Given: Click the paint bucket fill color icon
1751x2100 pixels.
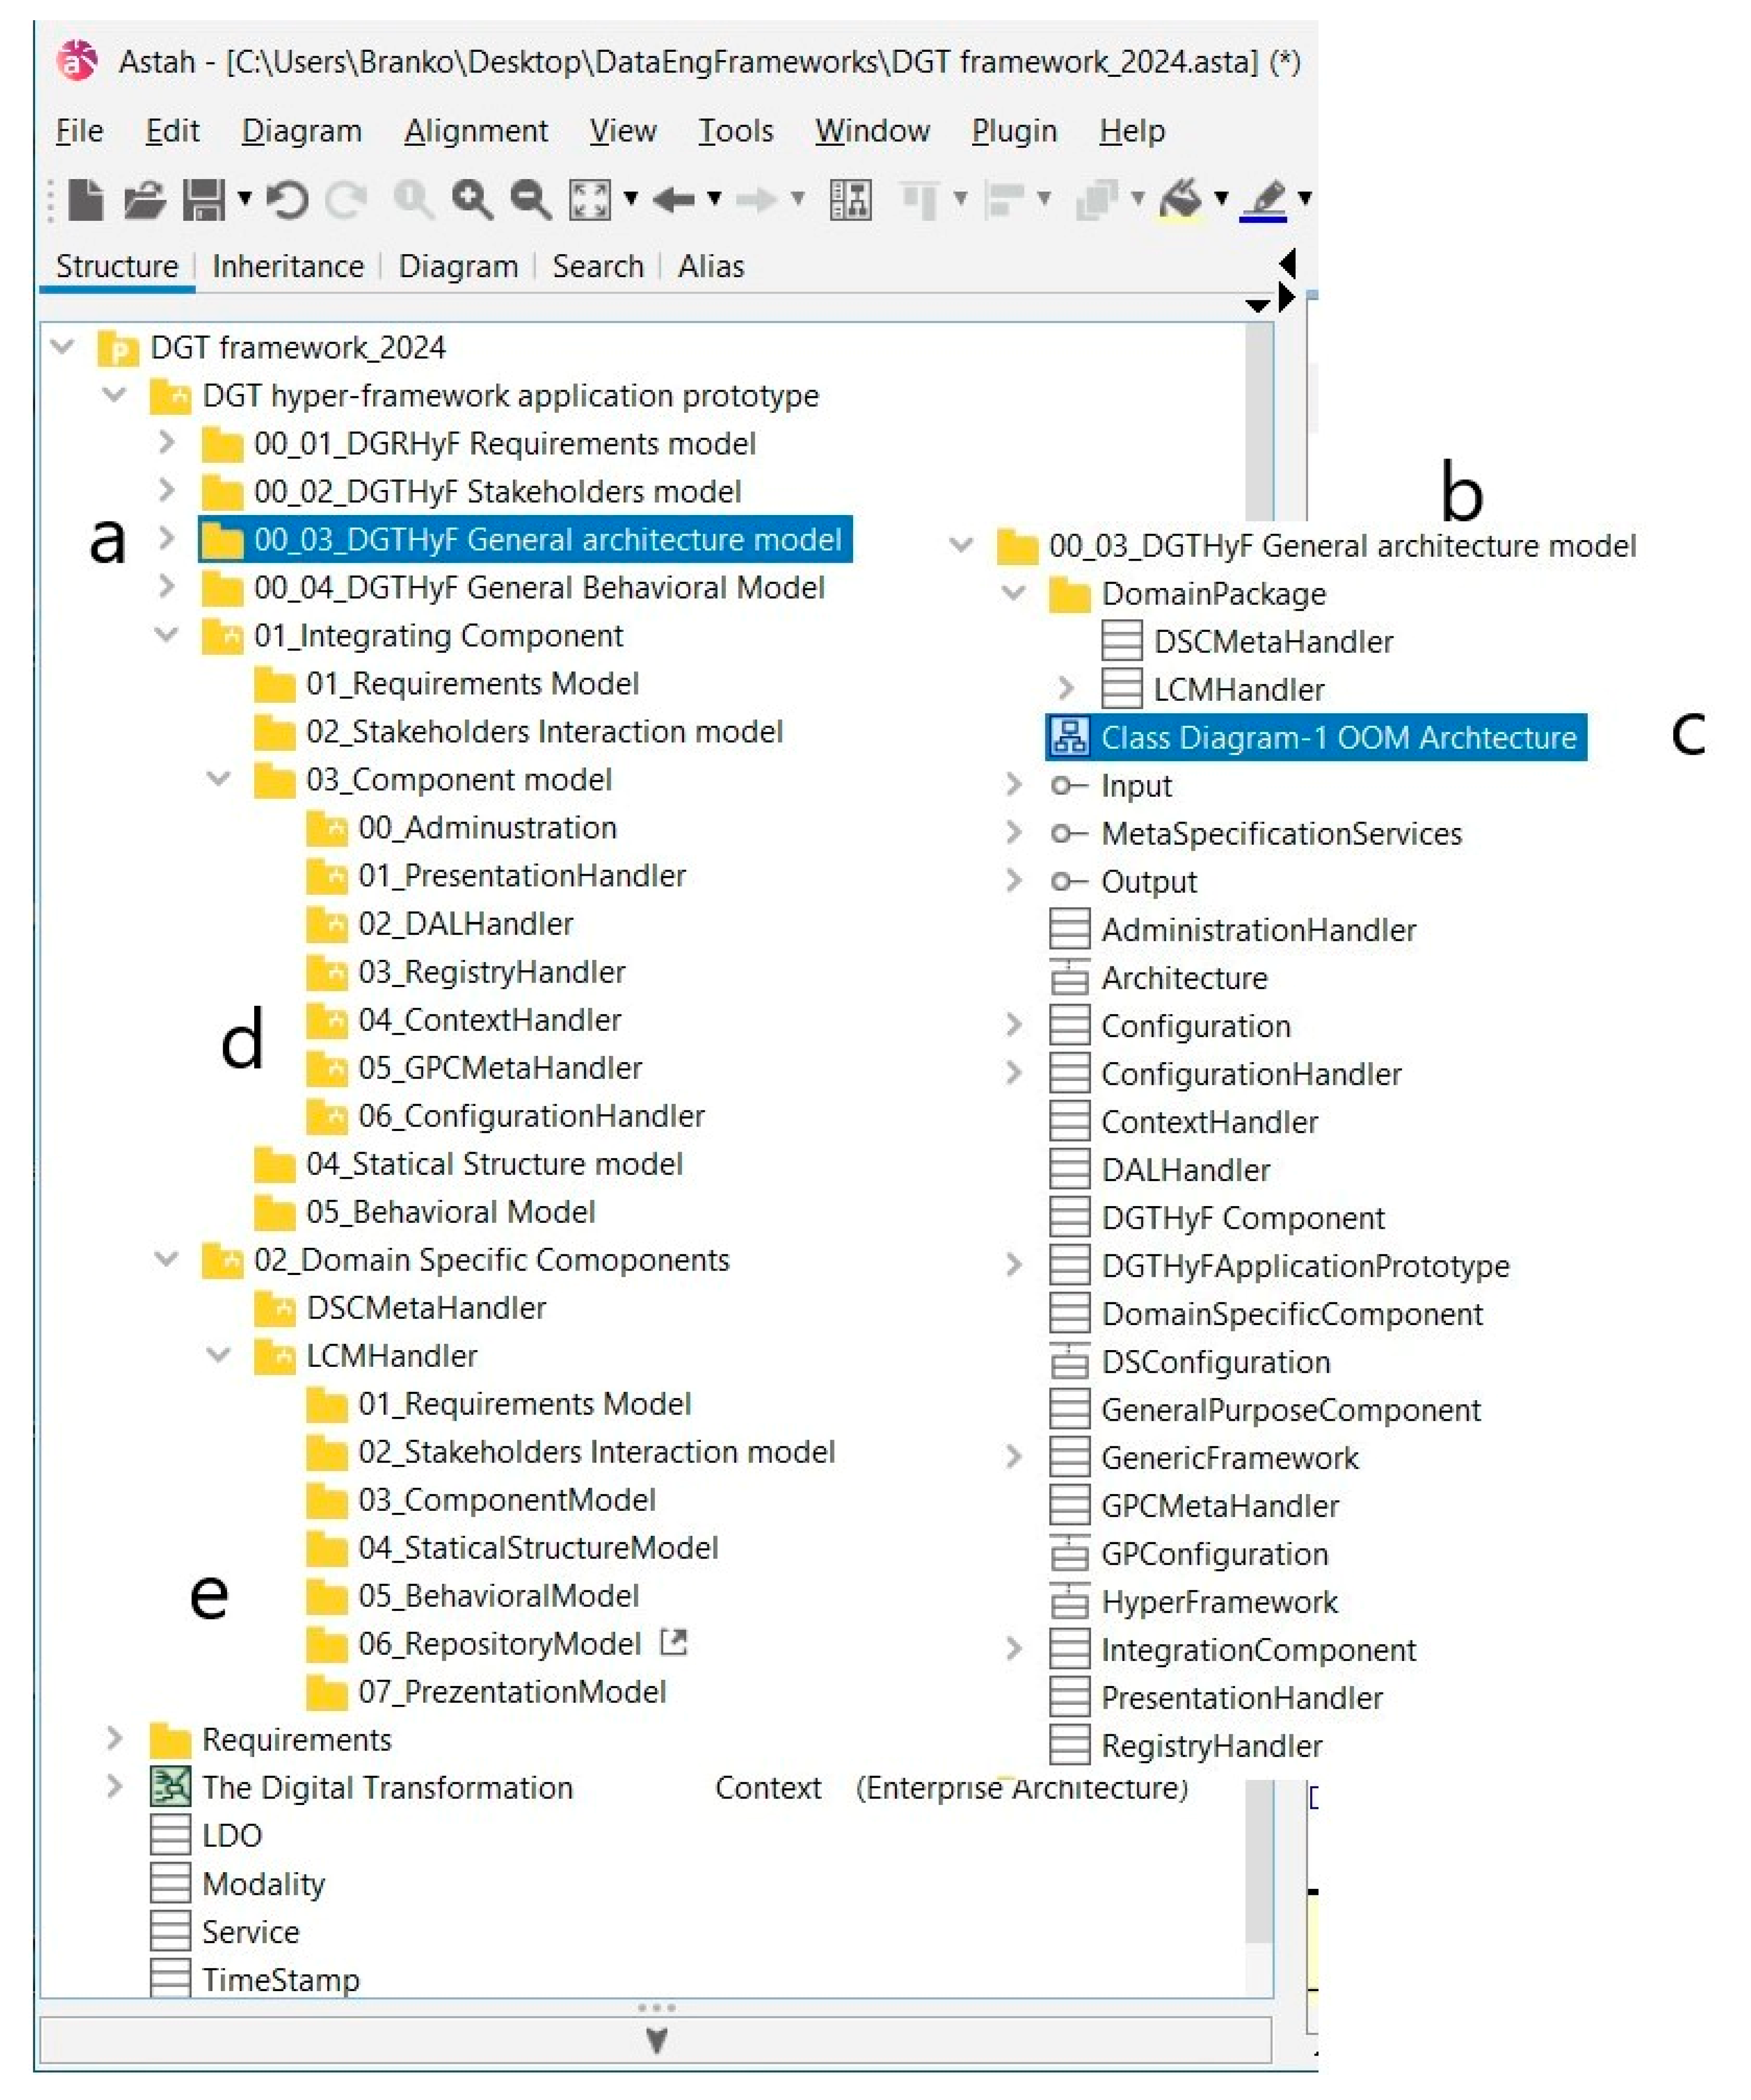Looking at the screenshot, I should click(1181, 200).
